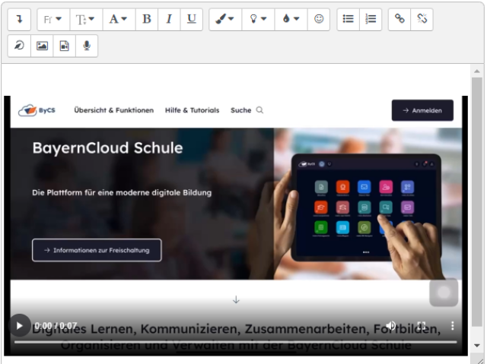Expand the paragraph style A dropdown
Viewport: 487px width, 364px height.
[x=118, y=20]
